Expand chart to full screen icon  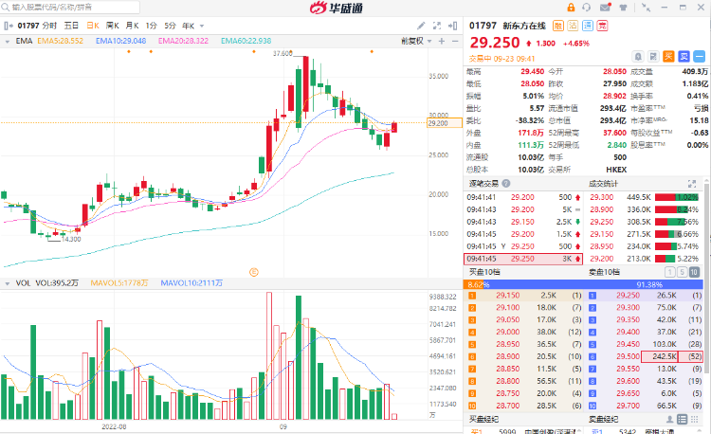[437, 26]
